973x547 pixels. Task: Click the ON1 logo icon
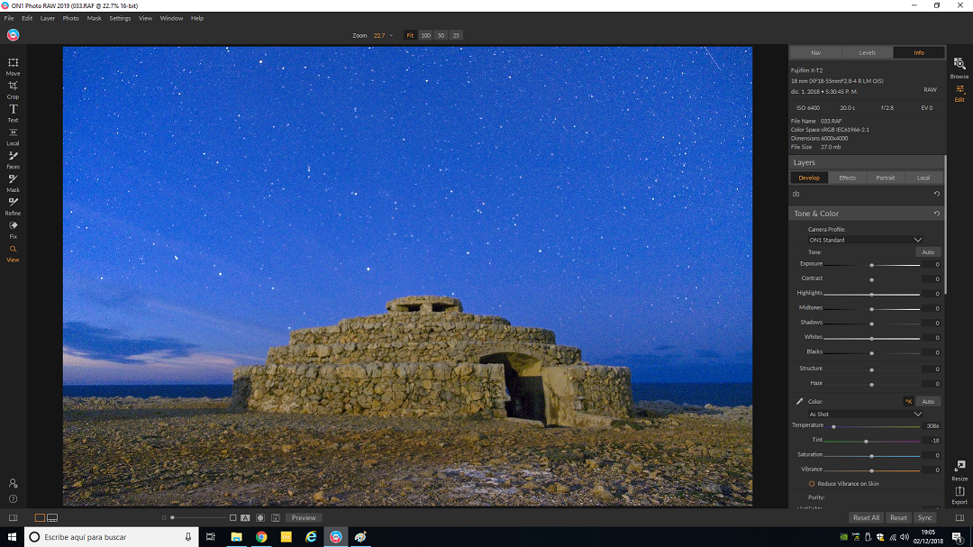(13, 35)
